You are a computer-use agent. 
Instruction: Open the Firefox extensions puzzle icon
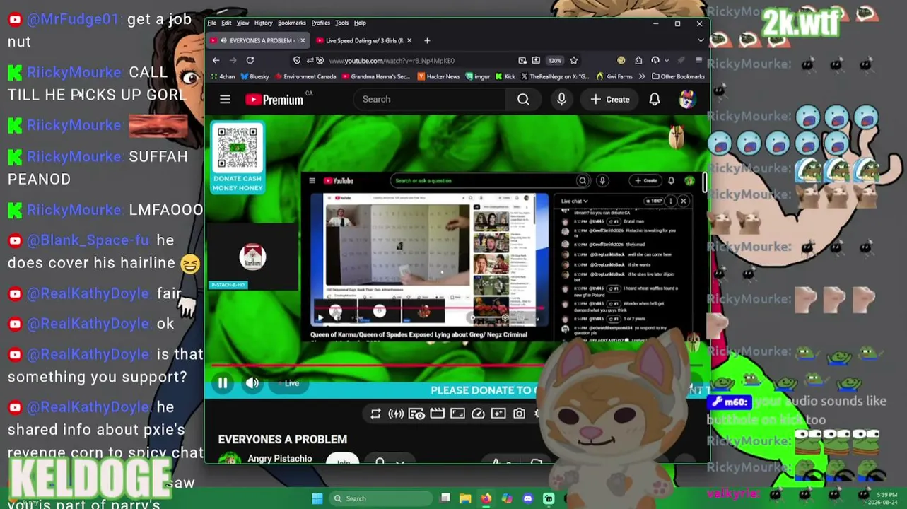[x=638, y=60]
